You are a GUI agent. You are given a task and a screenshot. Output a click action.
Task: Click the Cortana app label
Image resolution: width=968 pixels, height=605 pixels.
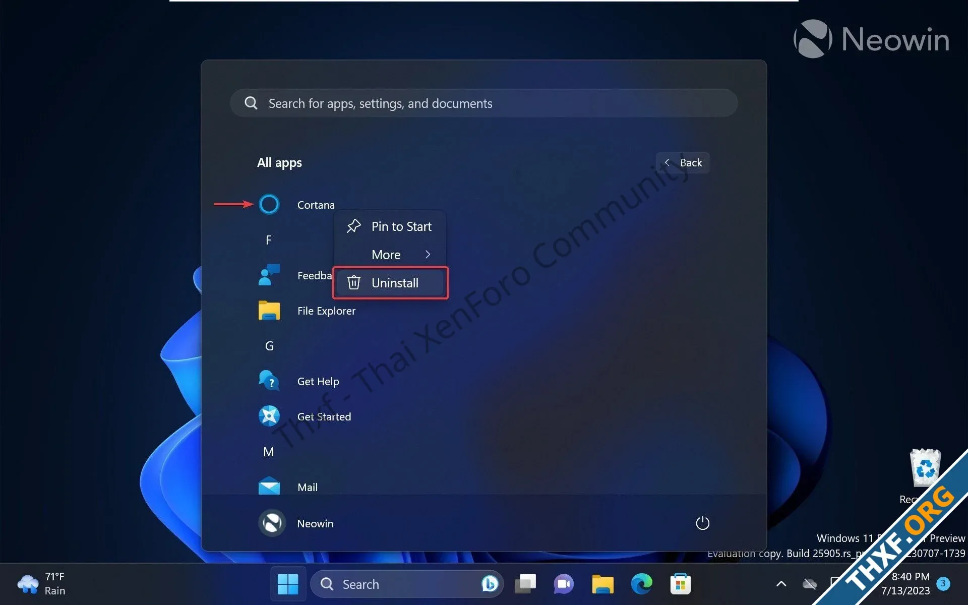(316, 205)
